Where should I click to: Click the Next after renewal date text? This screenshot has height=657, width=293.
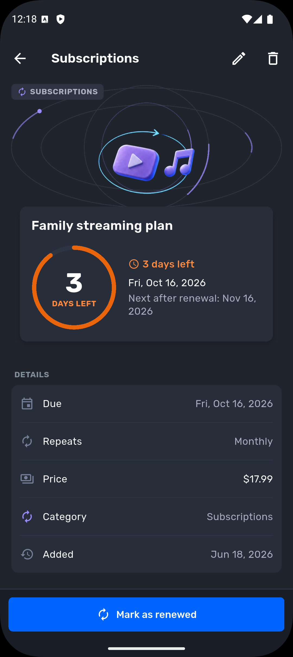[192, 305]
